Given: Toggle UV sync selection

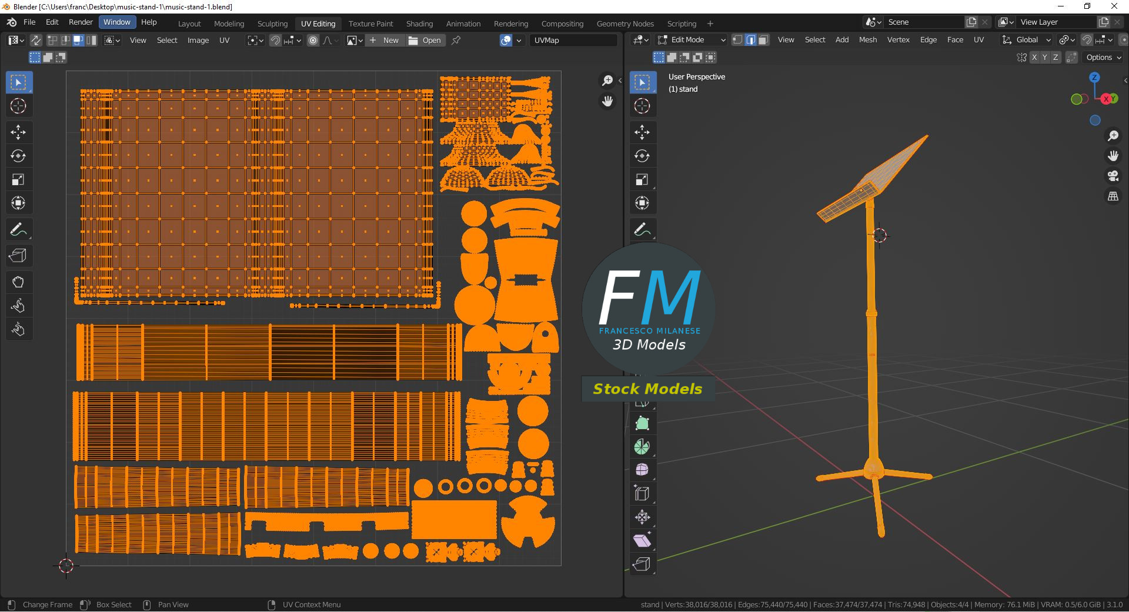Looking at the screenshot, I should pyautogui.click(x=36, y=40).
